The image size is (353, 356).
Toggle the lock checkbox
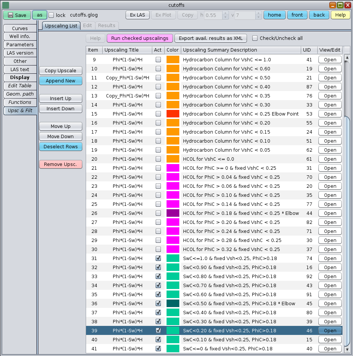click(x=51, y=15)
